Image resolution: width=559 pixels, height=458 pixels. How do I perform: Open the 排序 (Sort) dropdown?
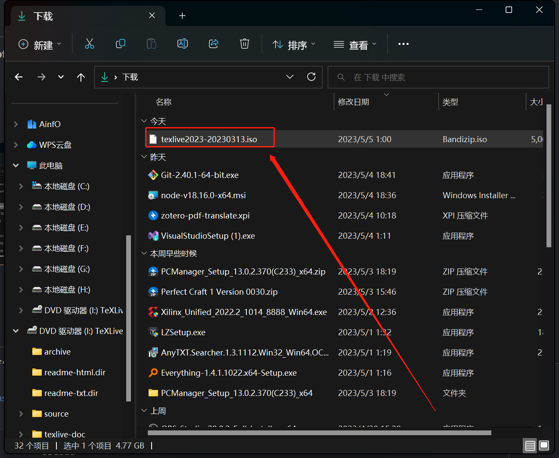294,44
